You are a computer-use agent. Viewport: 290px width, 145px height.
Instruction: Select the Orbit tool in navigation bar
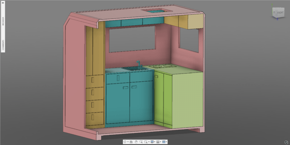click(125, 142)
